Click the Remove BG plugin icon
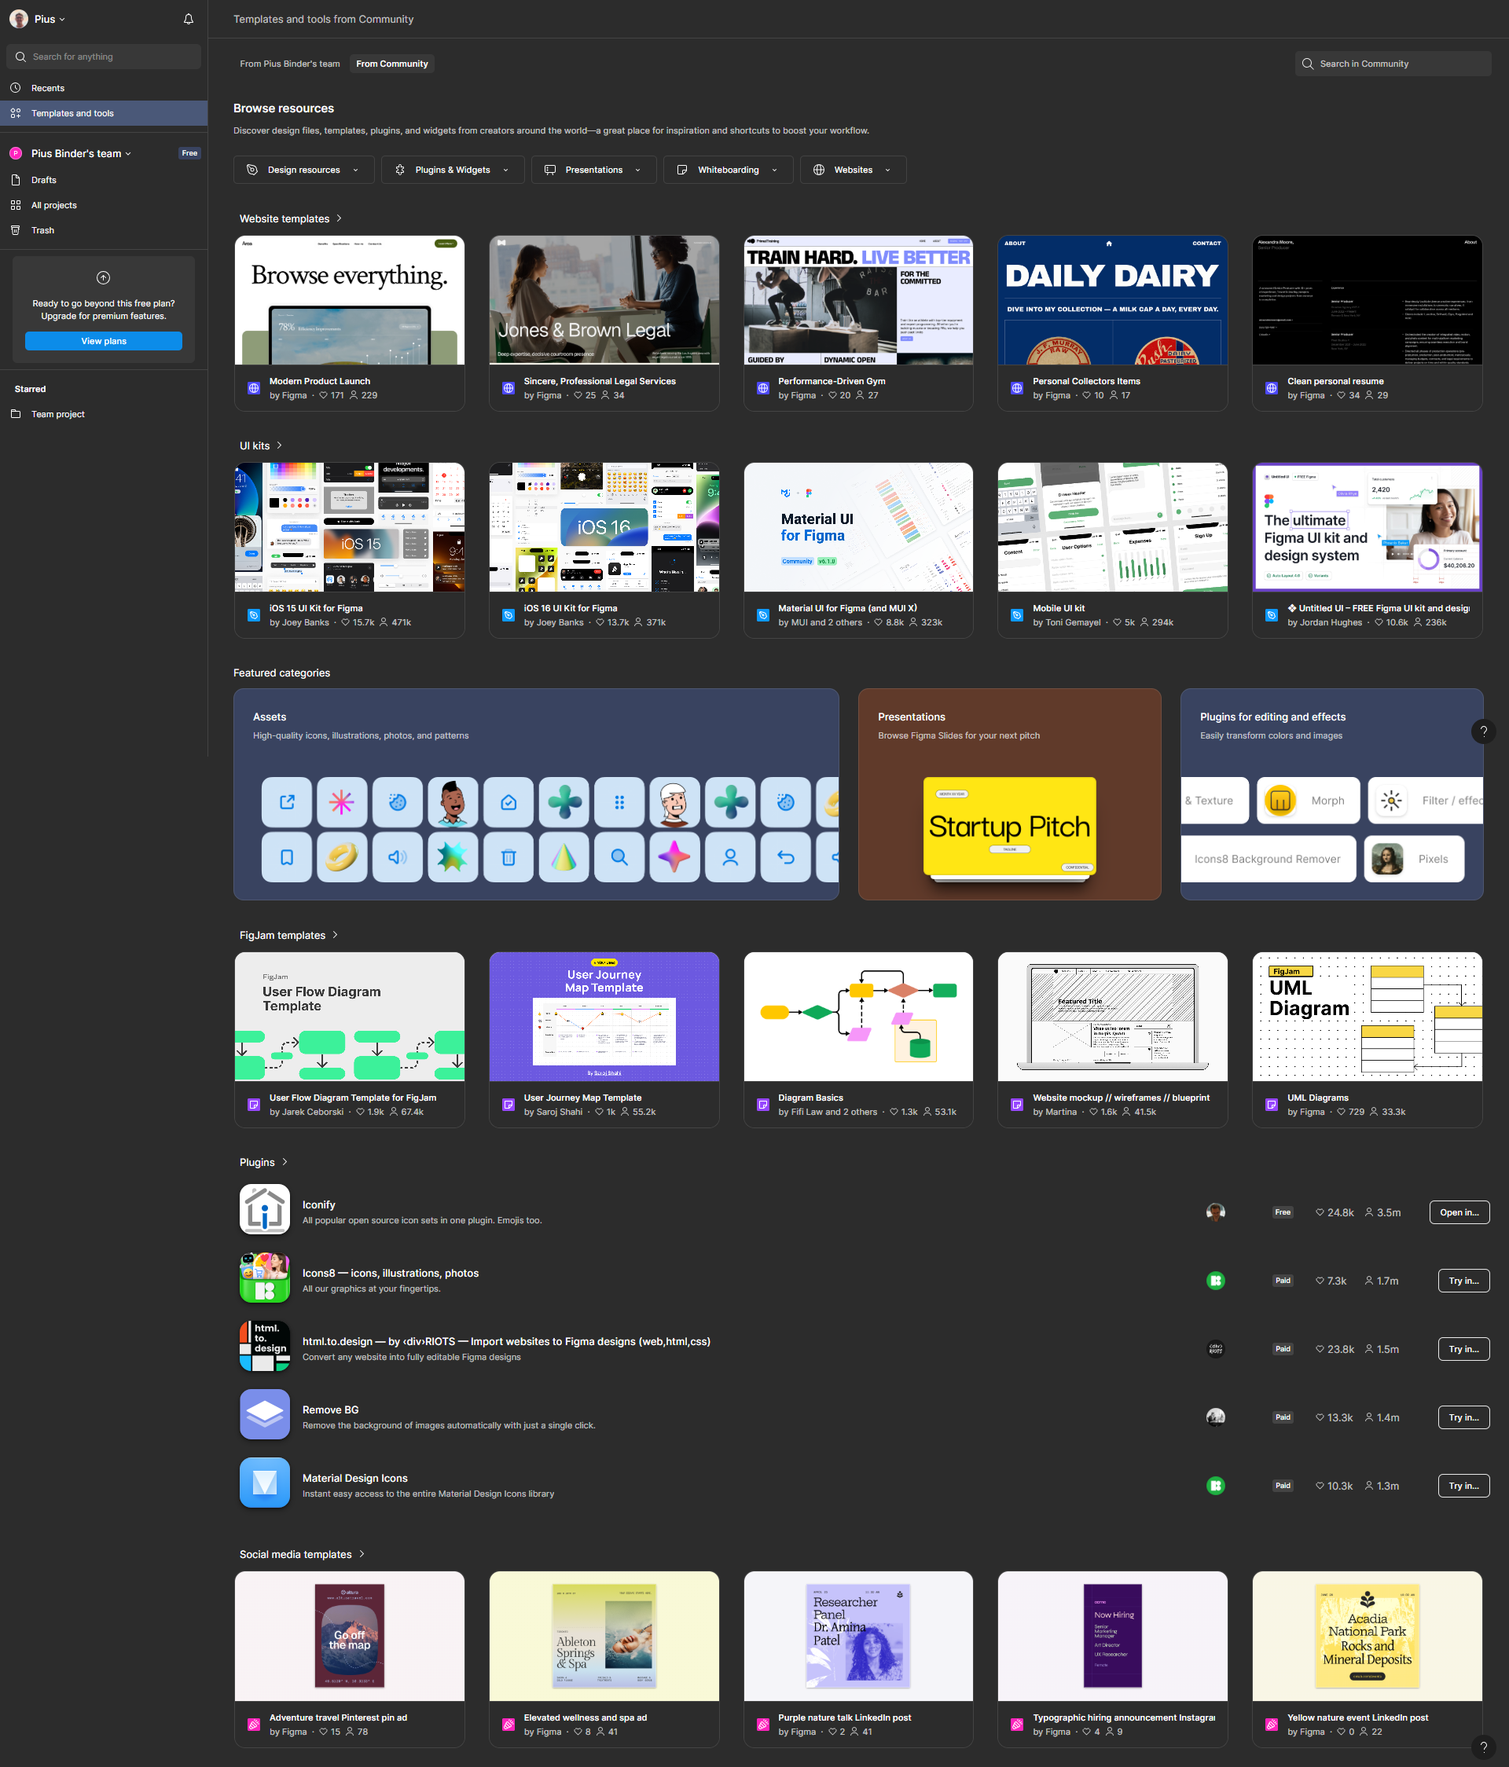Screen dimensions: 1509x1767 264,1414
